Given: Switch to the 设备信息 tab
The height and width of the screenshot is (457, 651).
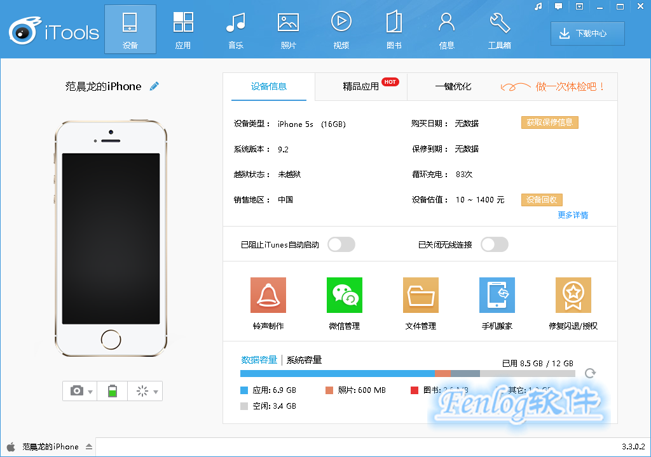Looking at the screenshot, I should 269,87.
